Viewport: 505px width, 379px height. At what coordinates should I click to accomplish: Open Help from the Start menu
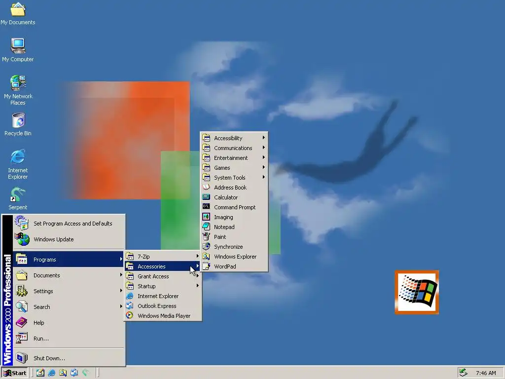[69, 323]
